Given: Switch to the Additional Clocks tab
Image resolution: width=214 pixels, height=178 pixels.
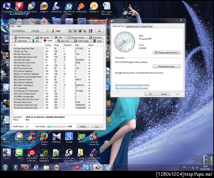Looking at the screenshot, I should click(133, 26).
